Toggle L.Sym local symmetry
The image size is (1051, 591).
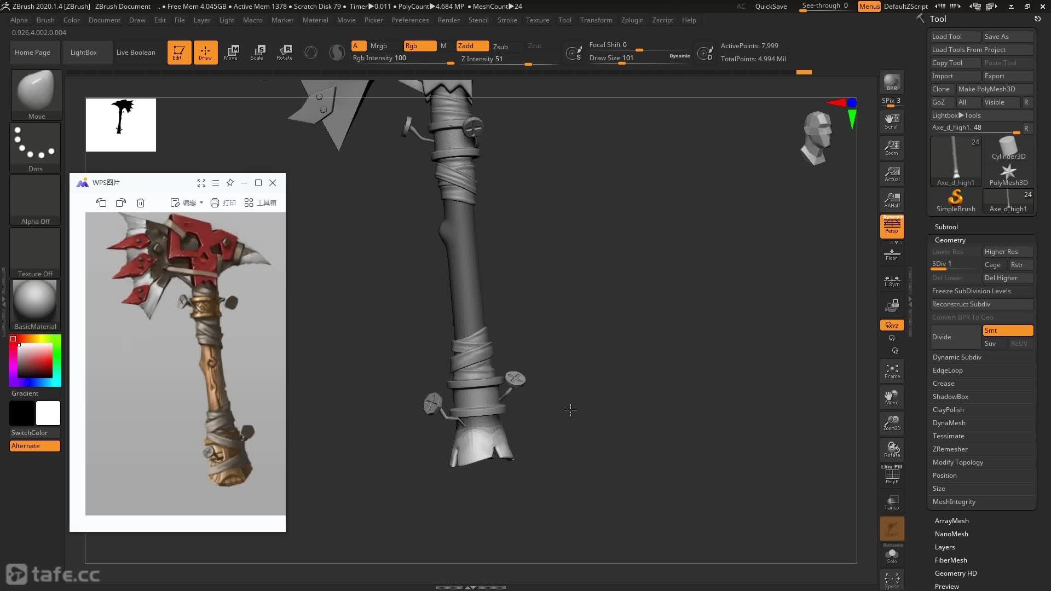click(892, 280)
